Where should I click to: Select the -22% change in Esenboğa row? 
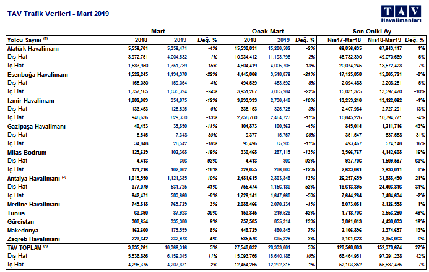[x=212, y=74]
